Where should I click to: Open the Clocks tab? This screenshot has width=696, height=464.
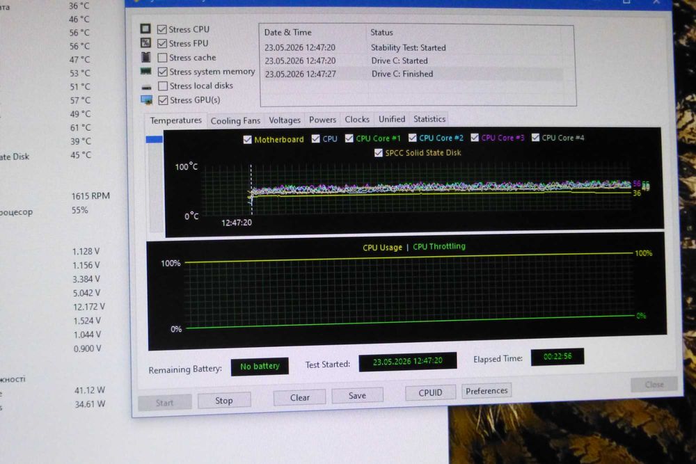[357, 120]
